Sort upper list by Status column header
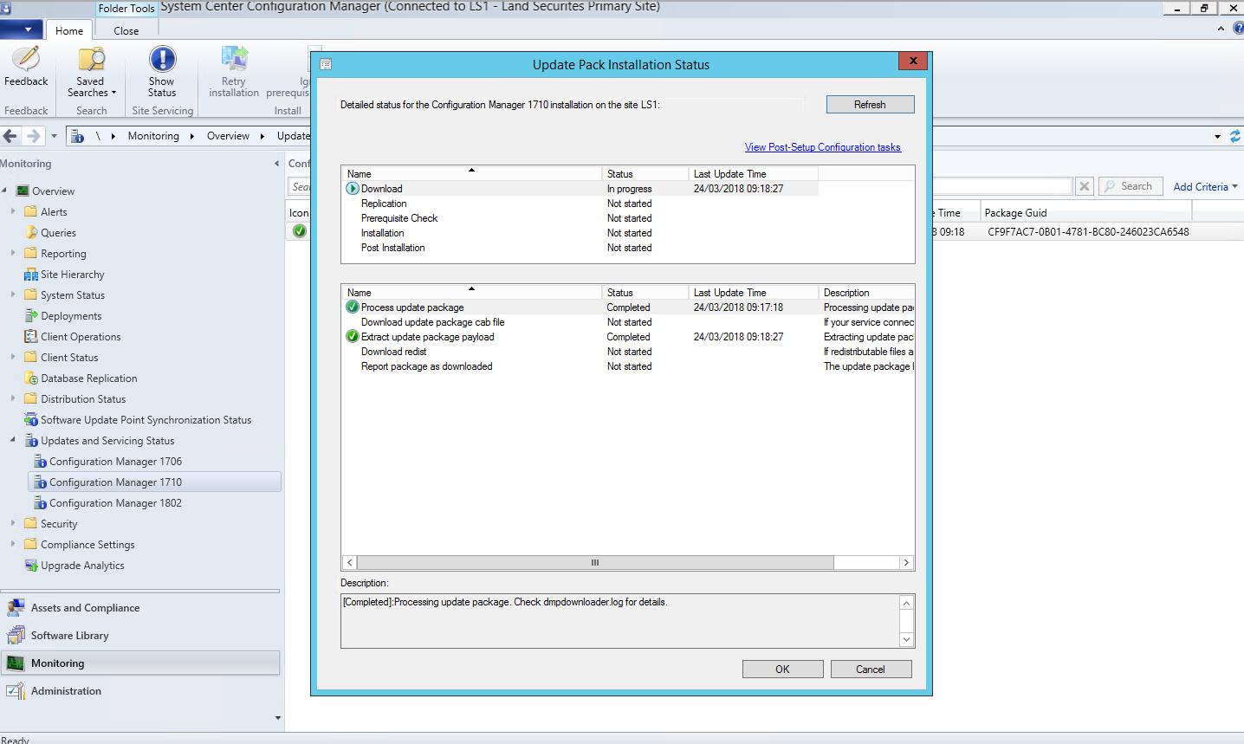 click(645, 173)
